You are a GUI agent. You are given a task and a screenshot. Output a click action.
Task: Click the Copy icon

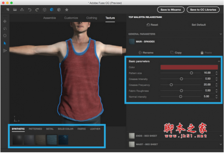(x=172, y=52)
